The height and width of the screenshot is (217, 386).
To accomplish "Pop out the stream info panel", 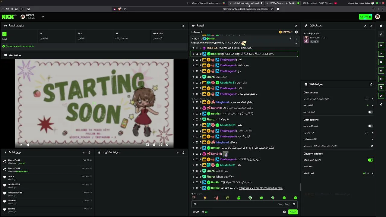I will point(371,26).
